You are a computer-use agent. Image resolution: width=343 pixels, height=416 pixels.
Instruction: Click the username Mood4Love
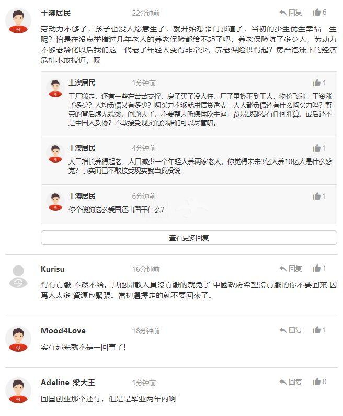coord(63,331)
